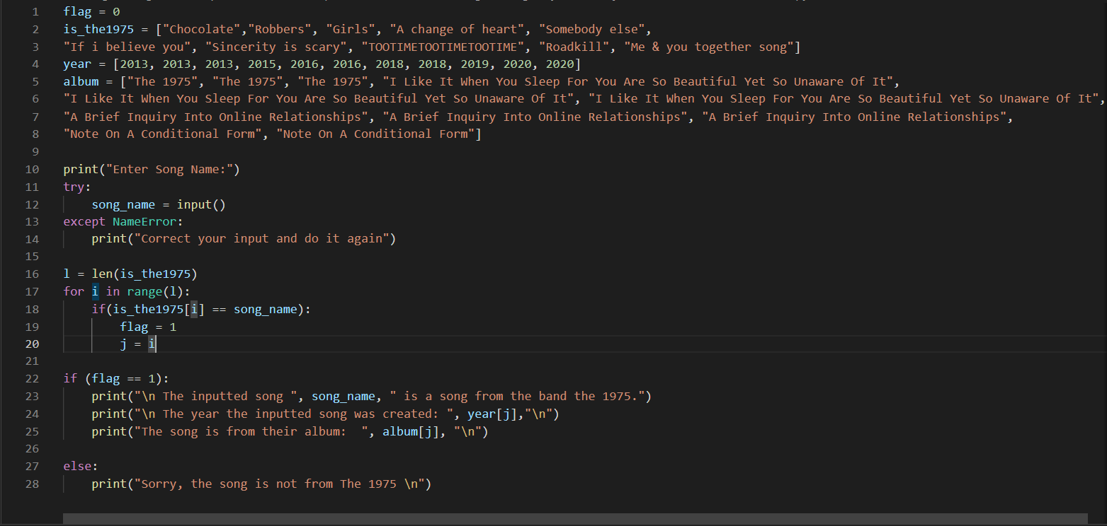Click the for loop keyword on line 17
Screen dimensions: 1107x526
[x=72, y=291]
